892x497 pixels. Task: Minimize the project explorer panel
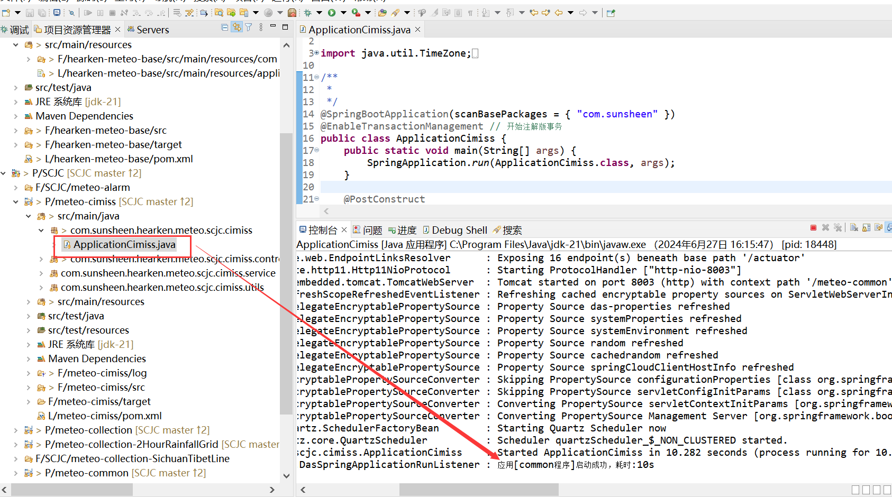pyautogui.click(x=273, y=26)
